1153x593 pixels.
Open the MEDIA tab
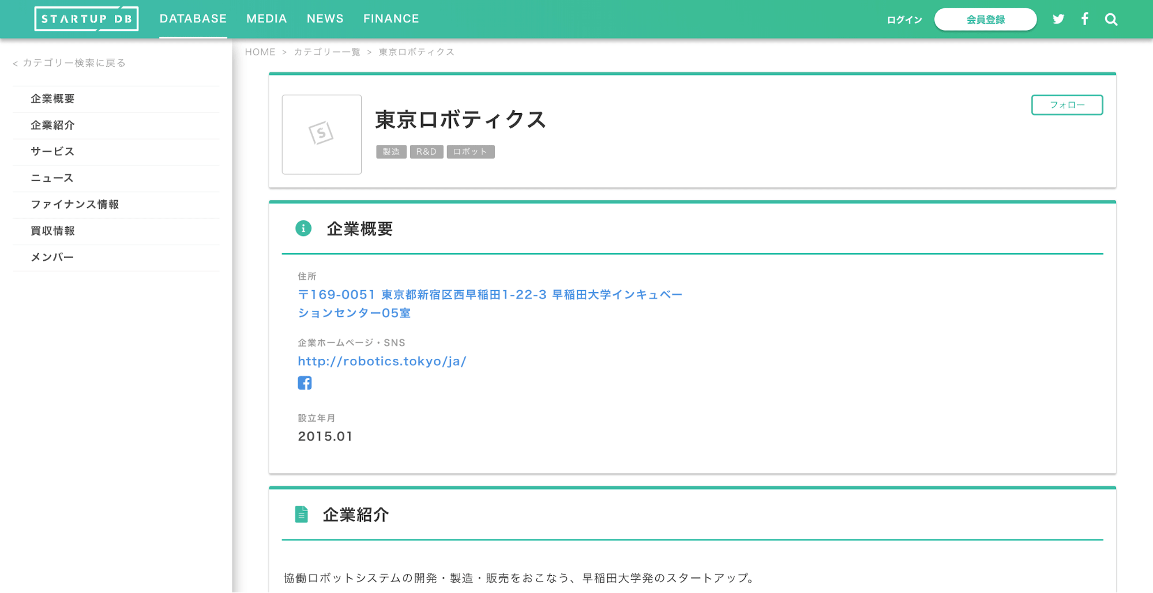click(x=266, y=19)
